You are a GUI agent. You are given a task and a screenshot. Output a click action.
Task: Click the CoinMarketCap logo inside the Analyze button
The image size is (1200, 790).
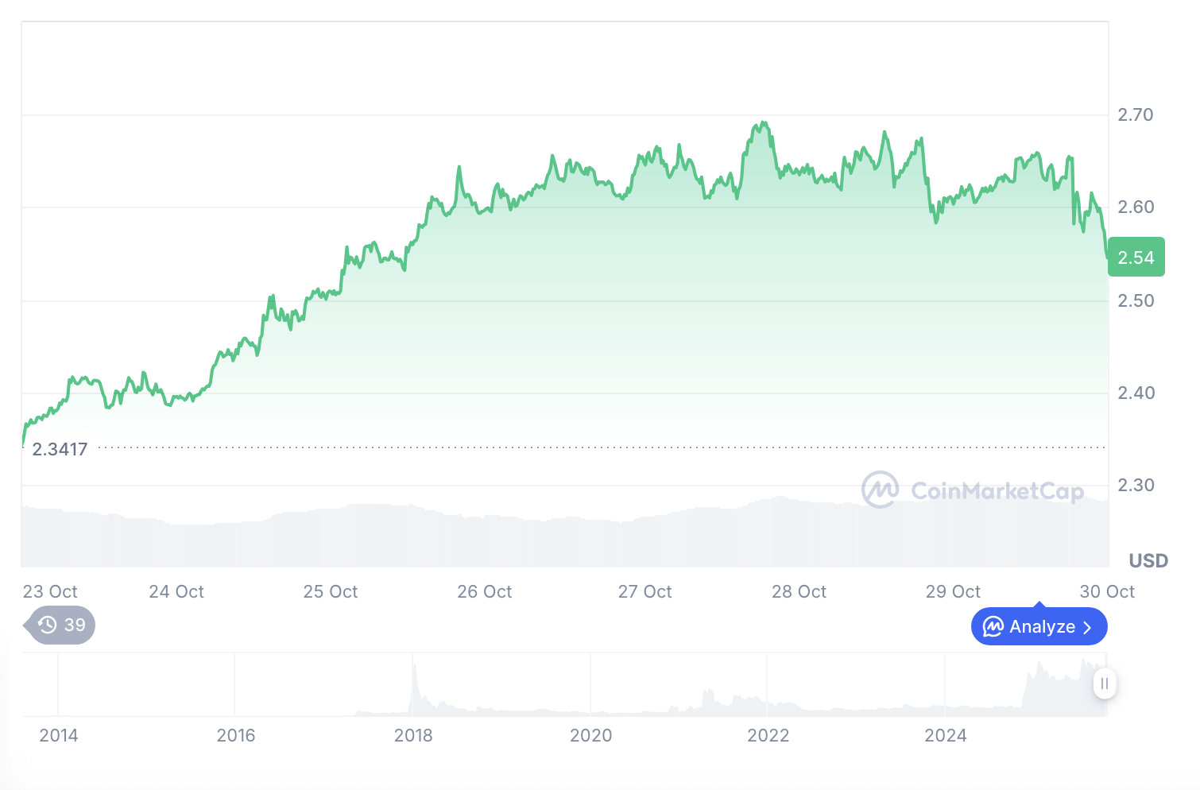(x=992, y=626)
